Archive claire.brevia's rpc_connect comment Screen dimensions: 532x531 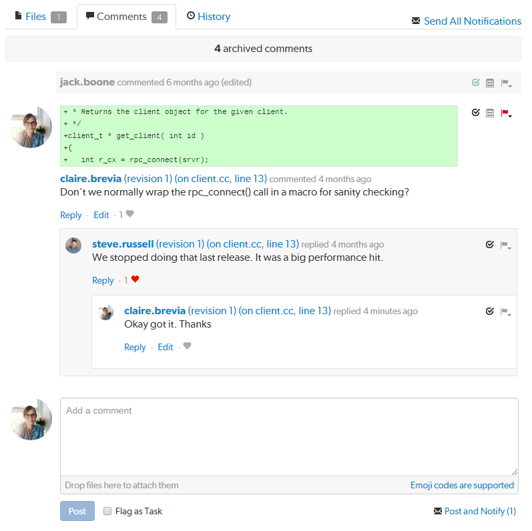tap(490, 113)
